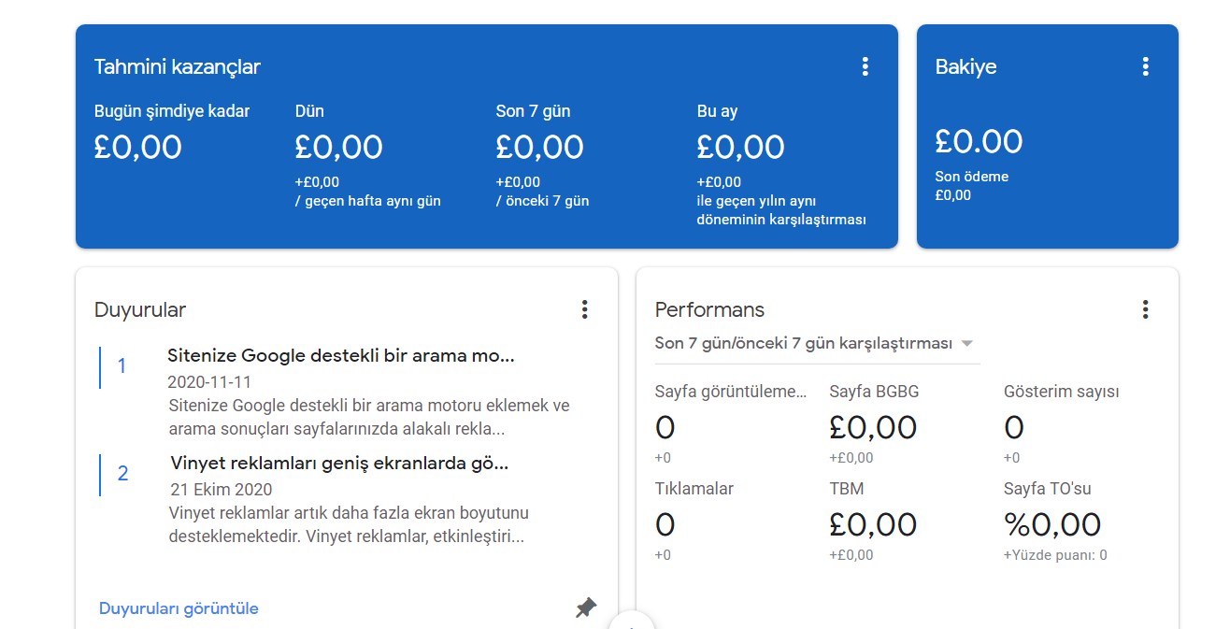Open the Performans card three-dot menu
This screenshot has height=629, width=1230.
tap(1145, 309)
